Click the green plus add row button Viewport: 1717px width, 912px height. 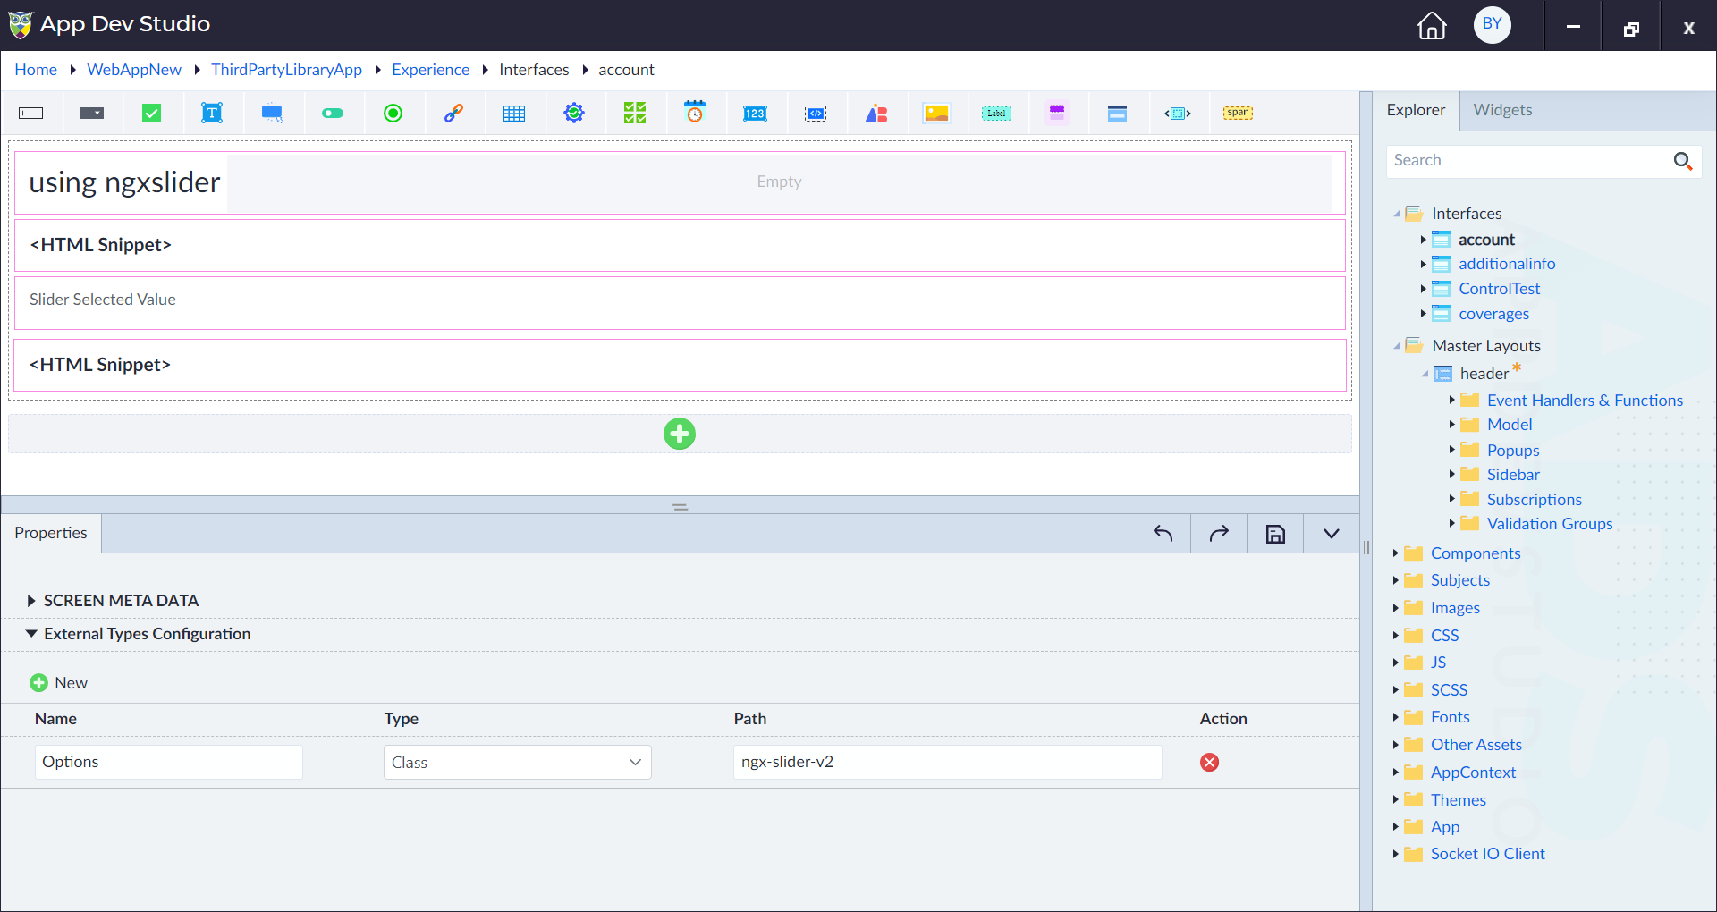(680, 434)
